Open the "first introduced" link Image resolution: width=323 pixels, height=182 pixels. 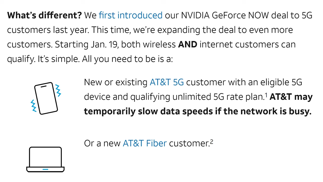(130, 15)
